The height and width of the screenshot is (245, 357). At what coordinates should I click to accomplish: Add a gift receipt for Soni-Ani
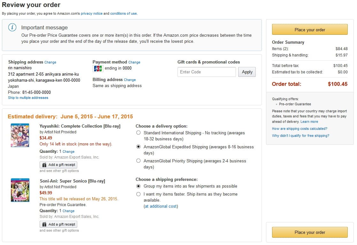coord(58,224)
